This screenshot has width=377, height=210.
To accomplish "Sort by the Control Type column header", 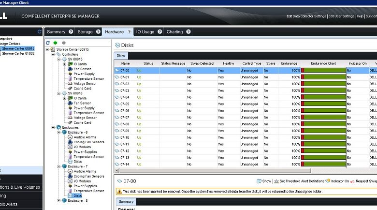I will (x=251, y=63).
